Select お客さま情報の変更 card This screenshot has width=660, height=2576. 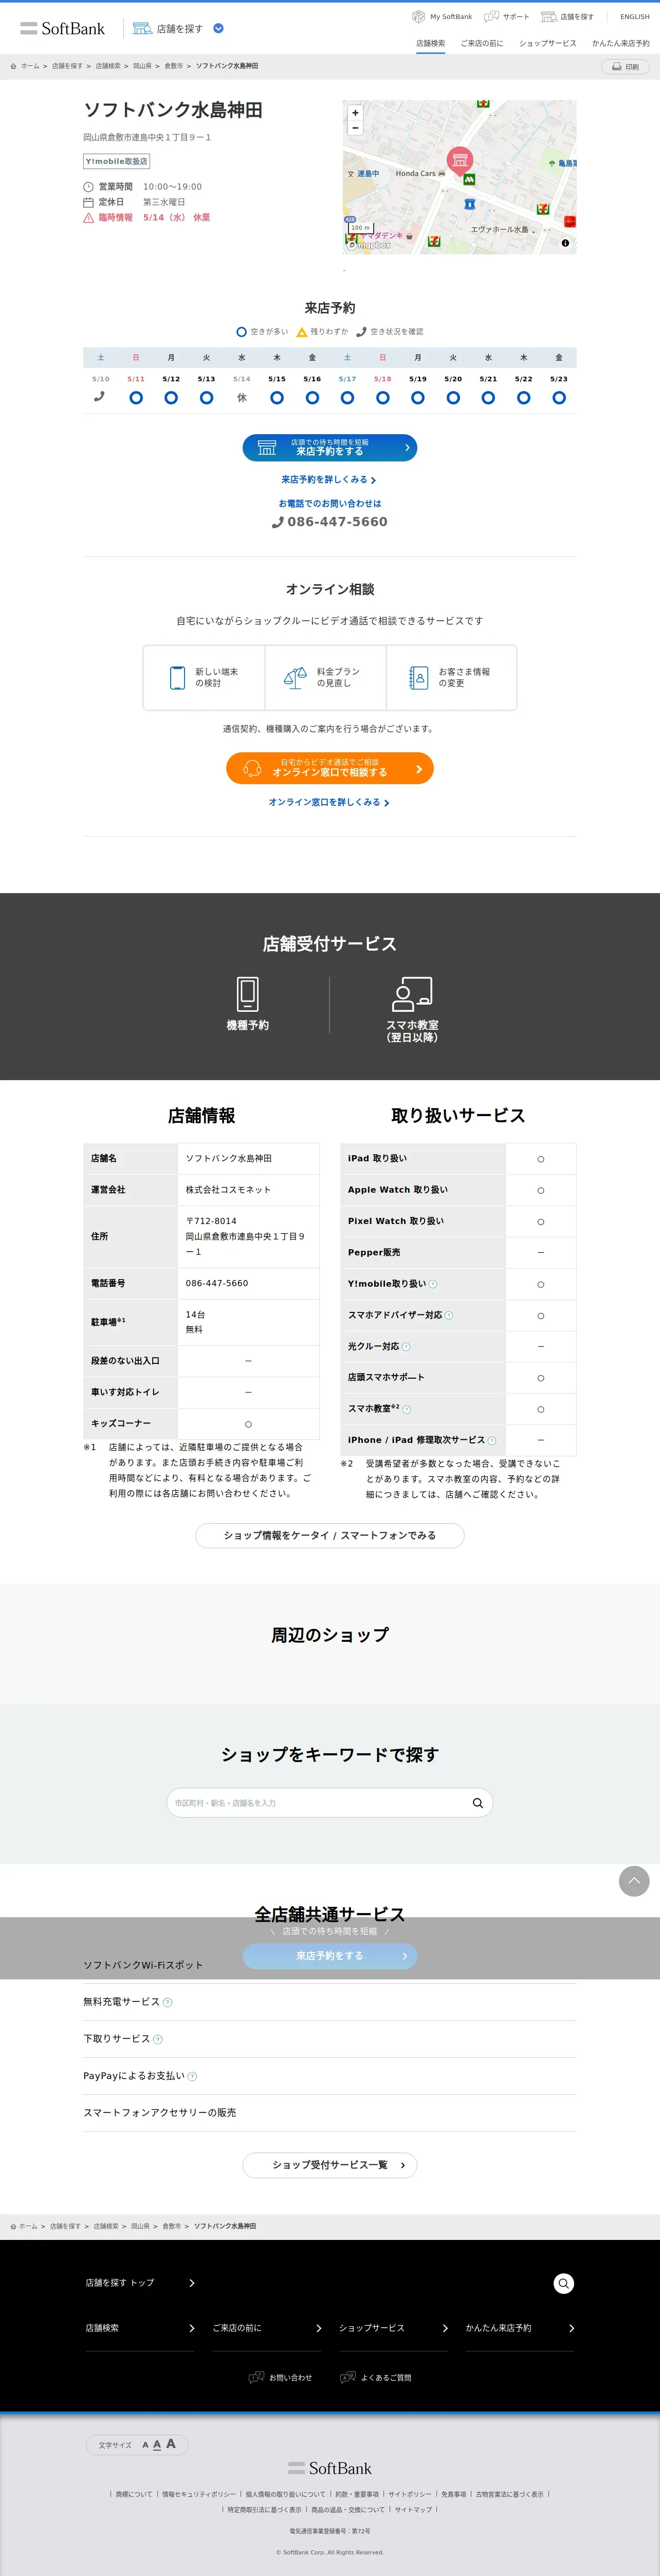pos(452,677)
